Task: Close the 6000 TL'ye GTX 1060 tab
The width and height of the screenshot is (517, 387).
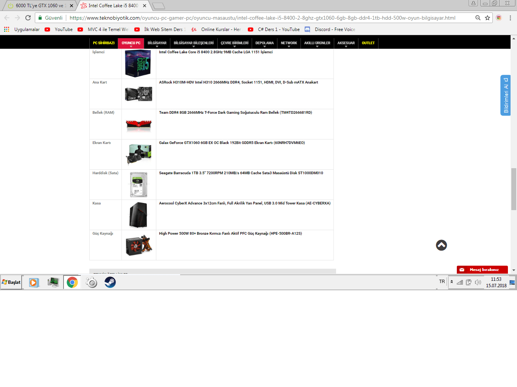Action: pyautogui.click(x=72, y=6)
